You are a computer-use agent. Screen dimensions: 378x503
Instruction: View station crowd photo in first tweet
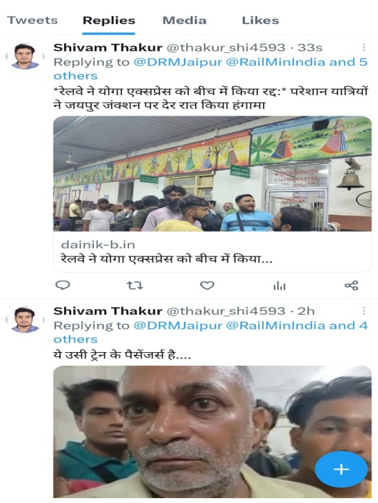(x=212, y=174)
